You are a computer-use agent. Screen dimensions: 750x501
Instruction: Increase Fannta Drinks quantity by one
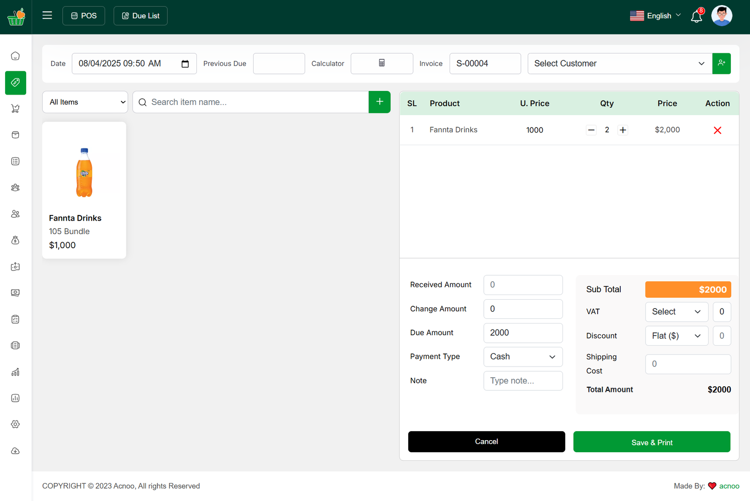[x=622, y=130]
